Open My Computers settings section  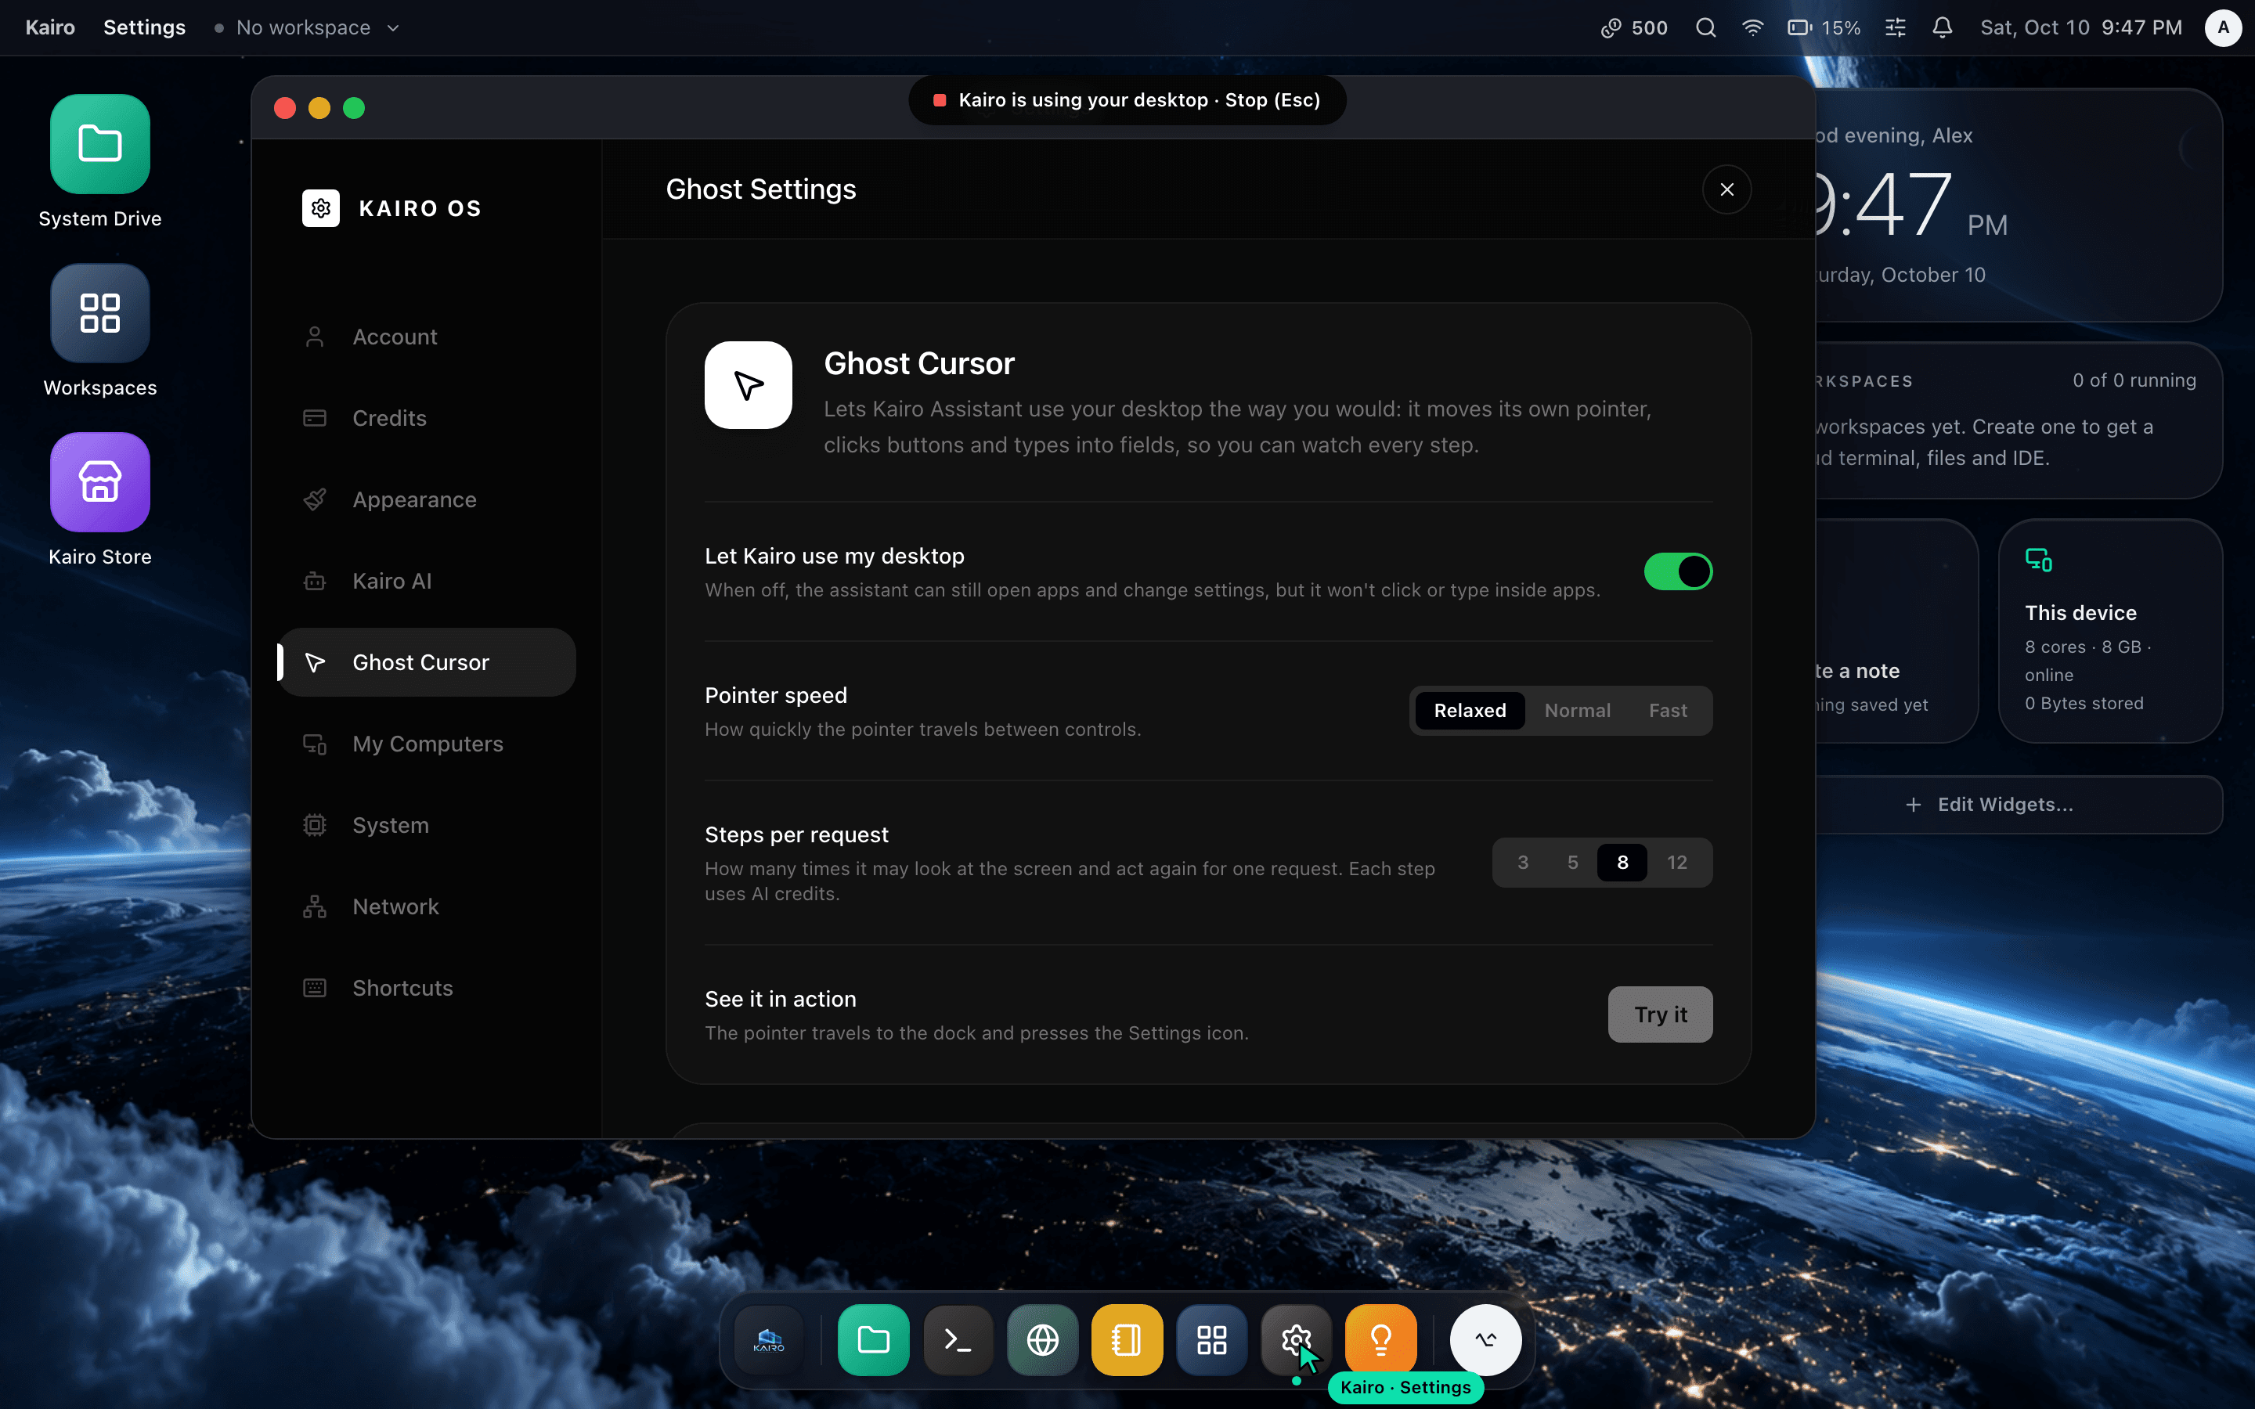(x=427, y=744)
